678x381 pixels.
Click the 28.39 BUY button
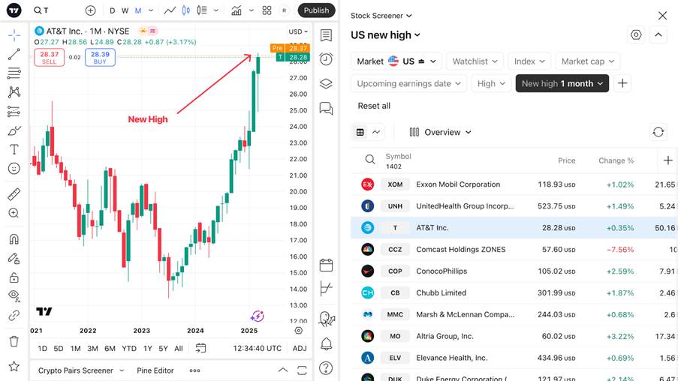[100, 58]
